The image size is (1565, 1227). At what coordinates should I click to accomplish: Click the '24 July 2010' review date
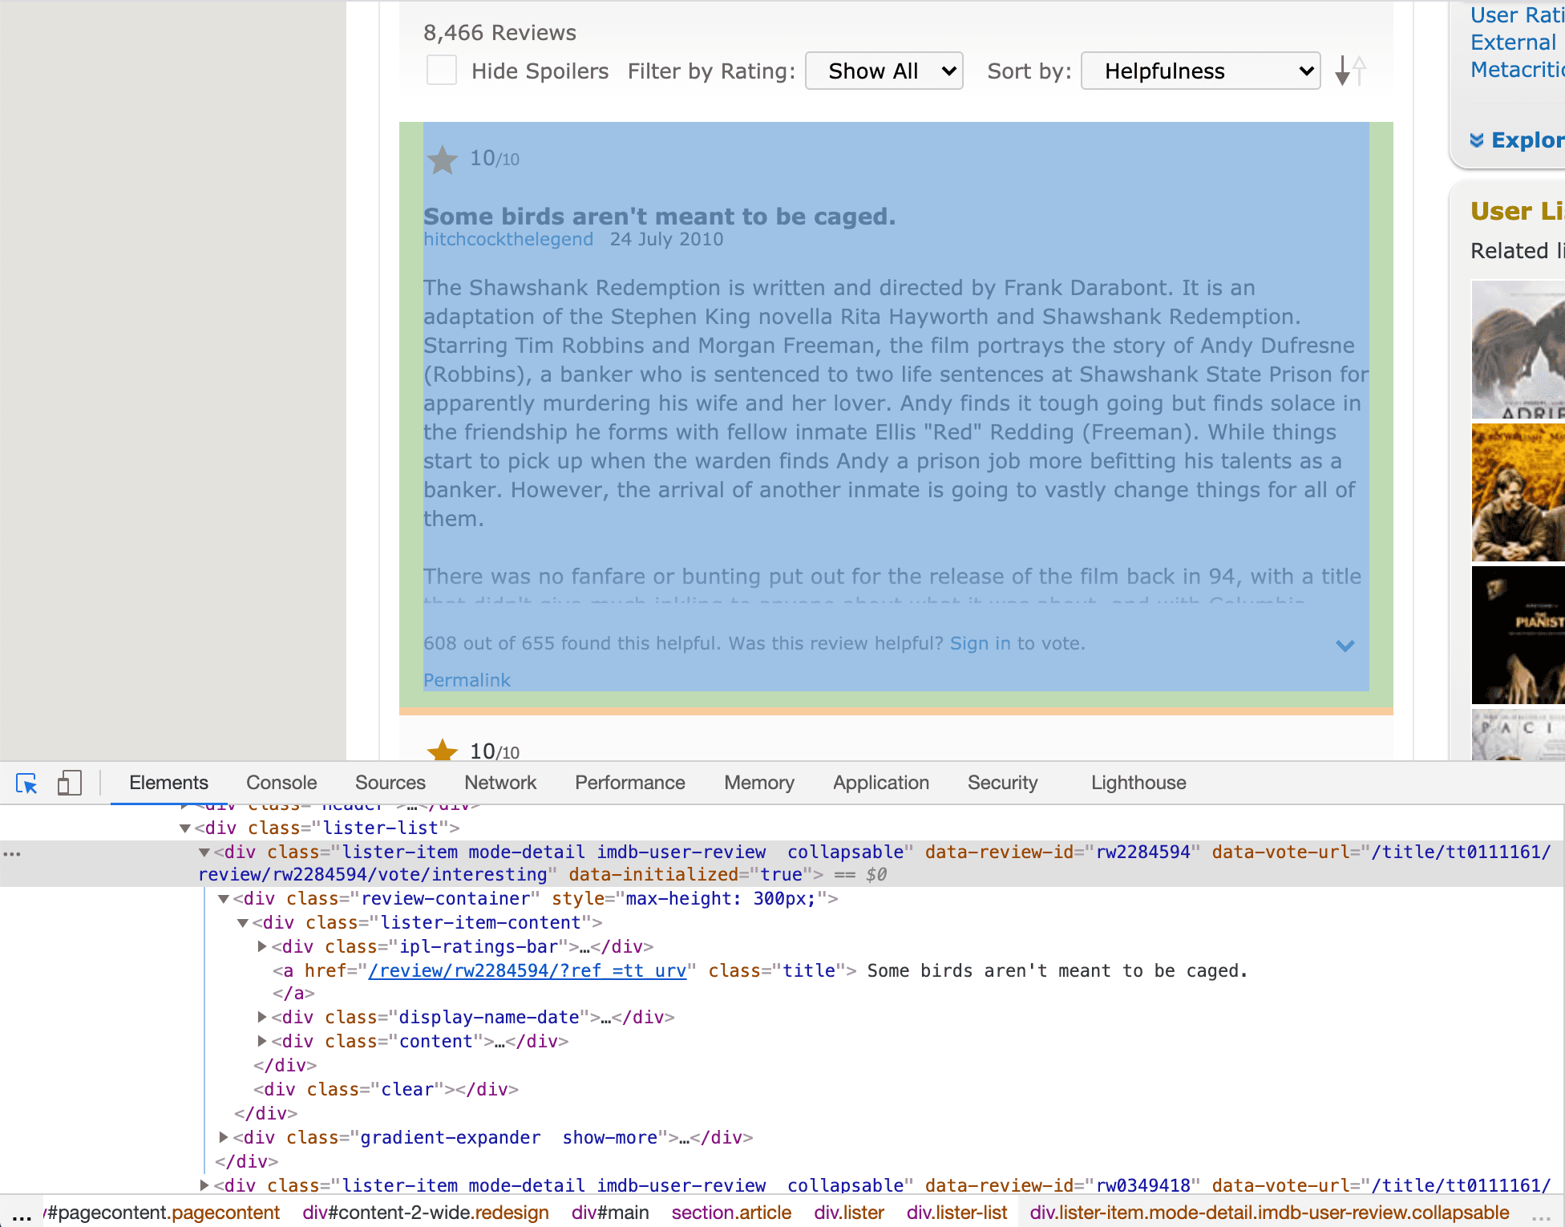click(x=666, y=240)
